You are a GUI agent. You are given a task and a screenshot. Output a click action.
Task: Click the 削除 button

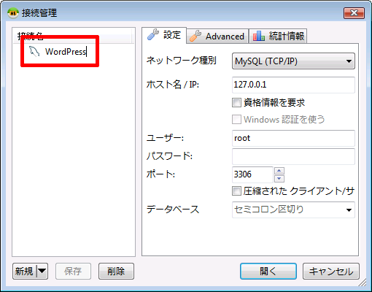pos(116,271)
